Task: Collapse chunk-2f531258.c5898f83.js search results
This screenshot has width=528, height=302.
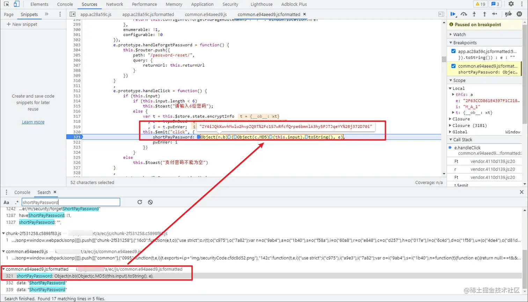Action: point(3,233)
